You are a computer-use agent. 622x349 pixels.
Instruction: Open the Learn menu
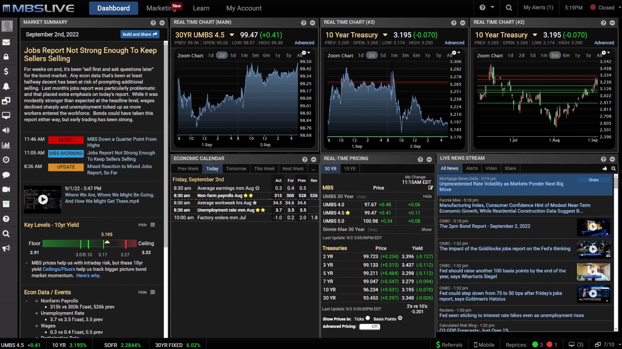(x=201, y=8)
